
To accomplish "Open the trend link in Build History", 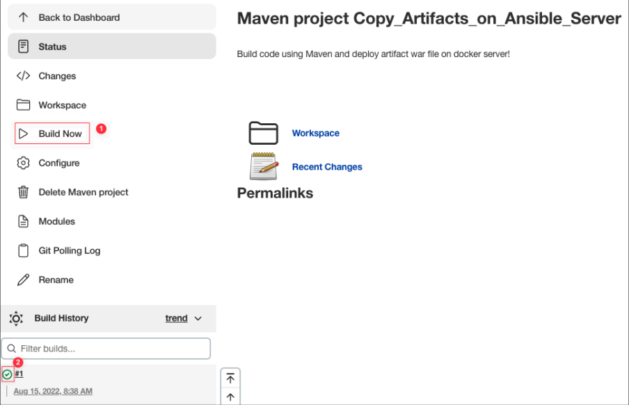I will (x=176, y=318).
